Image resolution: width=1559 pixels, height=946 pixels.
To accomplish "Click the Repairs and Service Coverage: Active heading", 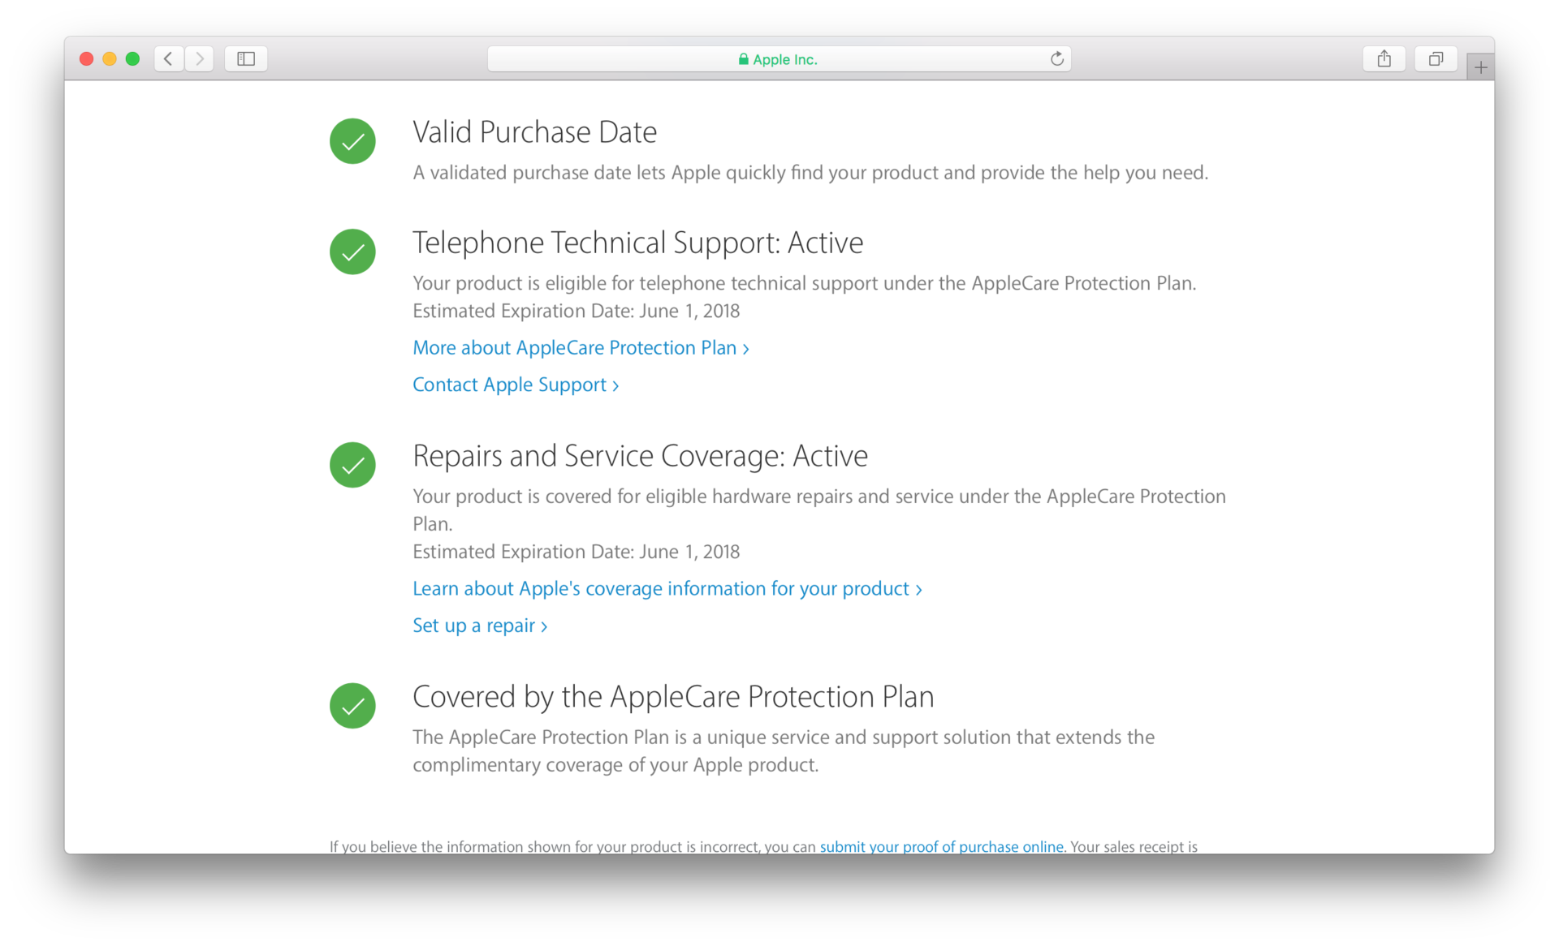I will tap(640, 456).
